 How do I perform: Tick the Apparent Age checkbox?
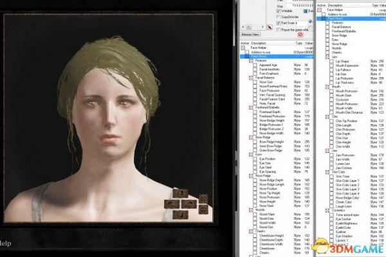pyautogui.click(x=255, y=65)
